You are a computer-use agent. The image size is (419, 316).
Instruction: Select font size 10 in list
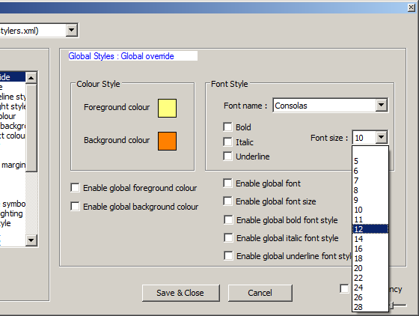[x=370, y=210]
